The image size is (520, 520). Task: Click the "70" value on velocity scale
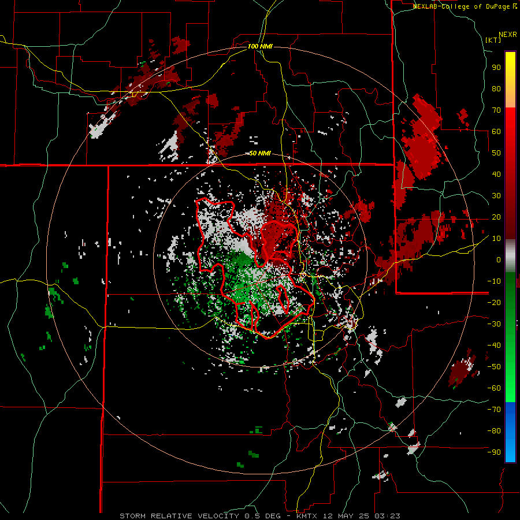point(496,110)
